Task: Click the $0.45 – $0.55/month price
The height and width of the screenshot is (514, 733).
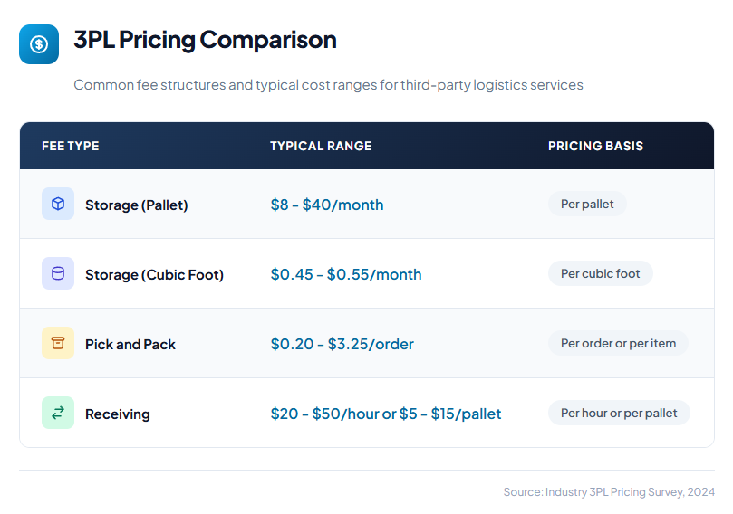Action: 346,274
